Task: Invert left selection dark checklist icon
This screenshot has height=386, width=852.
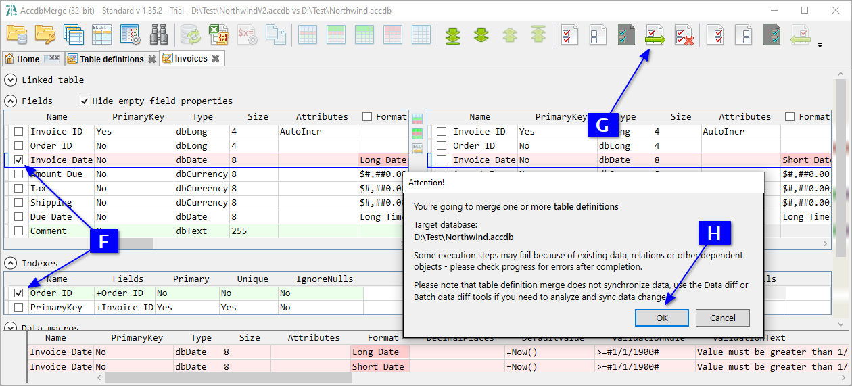Action: (x=626, y=34)
